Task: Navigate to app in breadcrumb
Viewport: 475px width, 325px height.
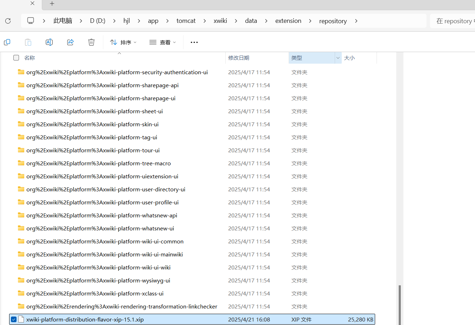Action: (153, 21)
